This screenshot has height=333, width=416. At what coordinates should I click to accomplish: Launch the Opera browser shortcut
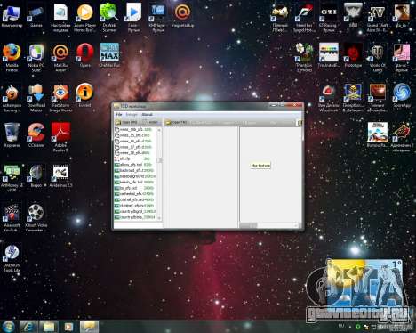tap(85, 55)
